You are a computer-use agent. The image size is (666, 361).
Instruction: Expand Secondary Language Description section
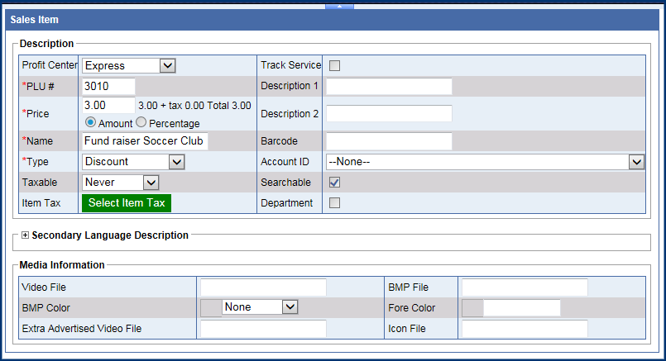click(25, 235)
